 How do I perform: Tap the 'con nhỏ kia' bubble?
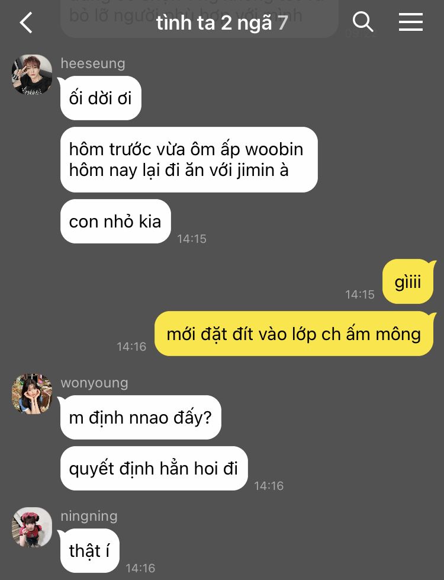(115, 221)
